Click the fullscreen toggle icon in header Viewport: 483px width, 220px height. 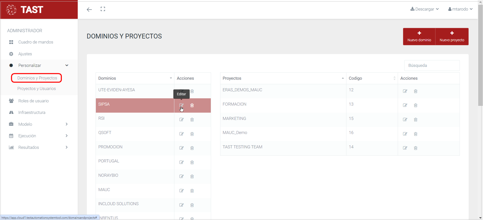pos(103,9)
